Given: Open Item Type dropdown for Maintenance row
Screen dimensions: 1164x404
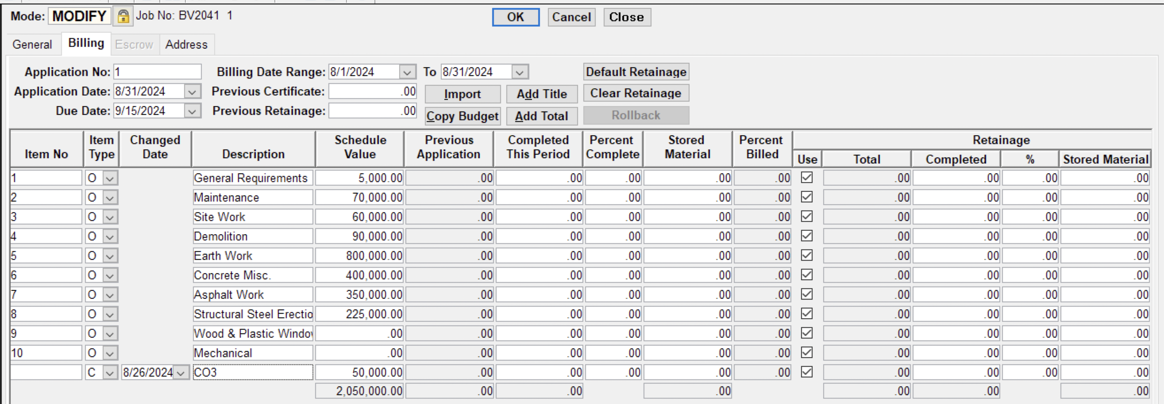Looking at the screenshot, I should [110, 198].
